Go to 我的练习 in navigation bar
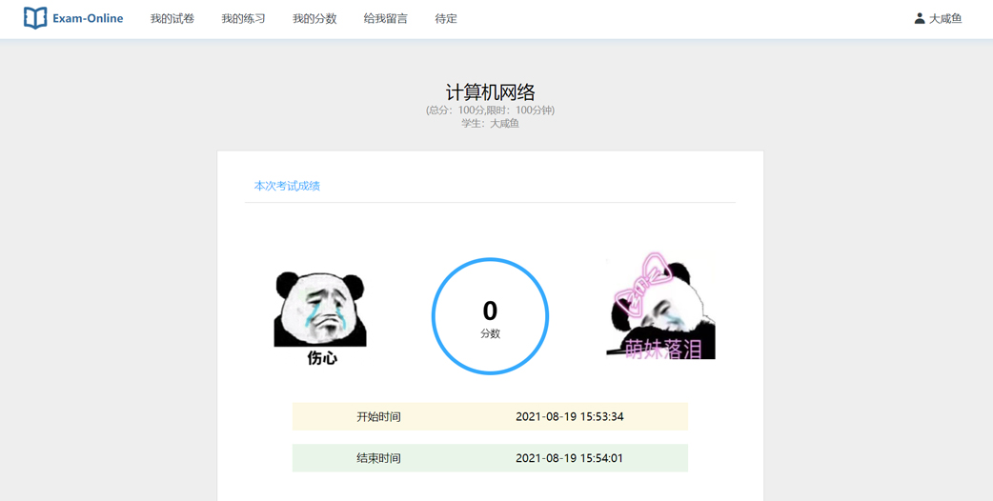993x501 pixels. (x=243, y=18)
